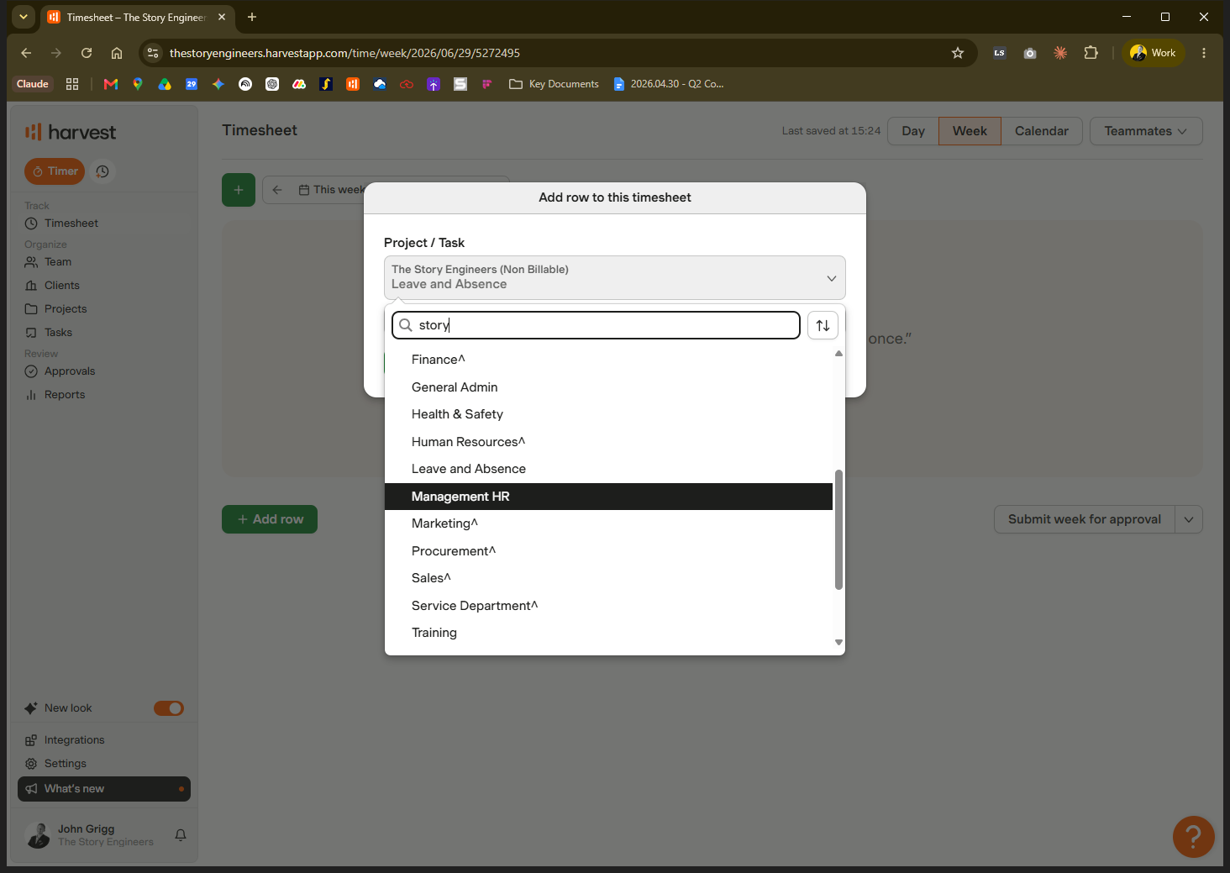
Task: Open Google Drive bookmark icon
Action: [165, 84]
